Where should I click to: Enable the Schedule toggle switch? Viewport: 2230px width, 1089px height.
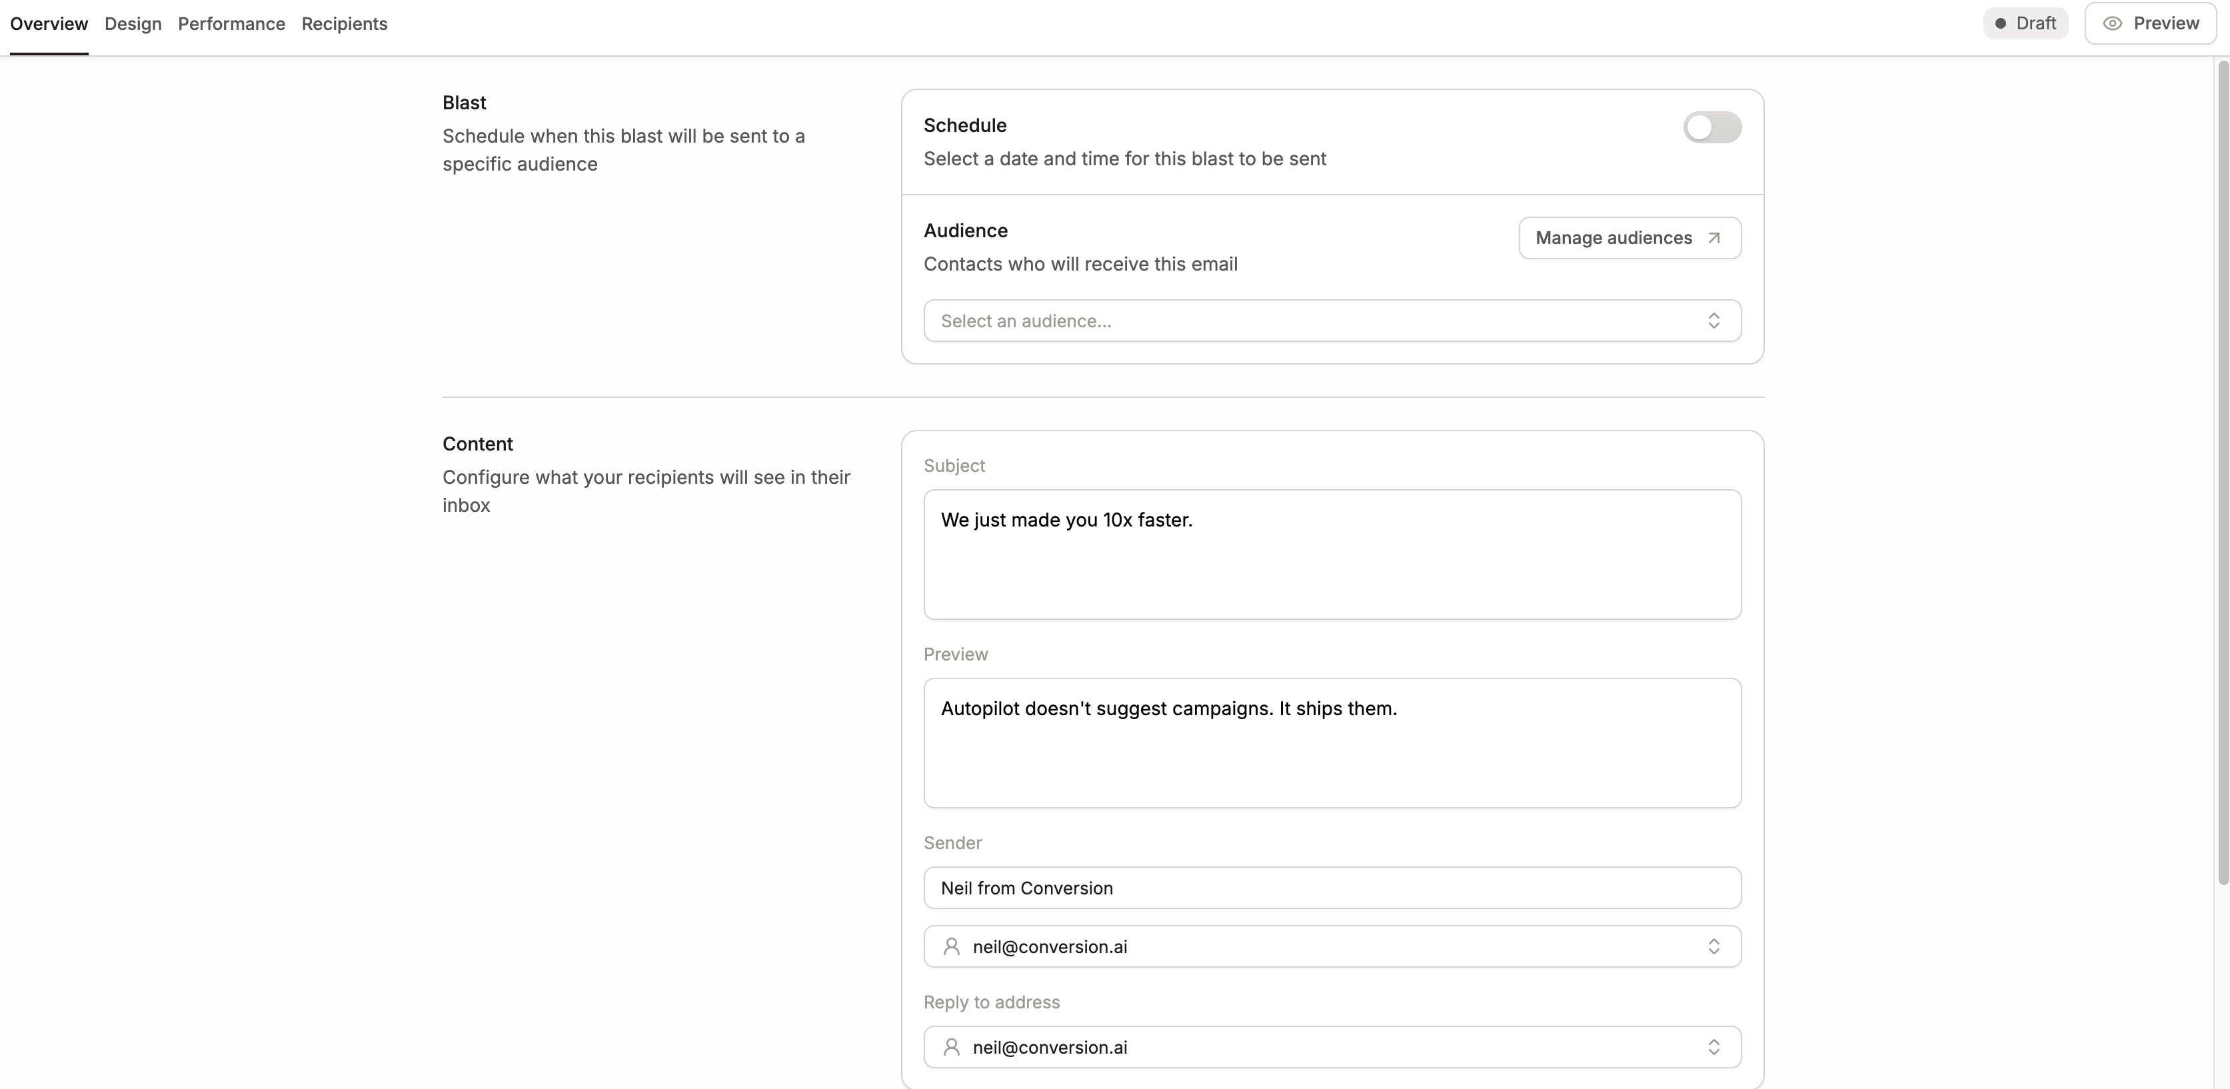[x=1711, y=127]
